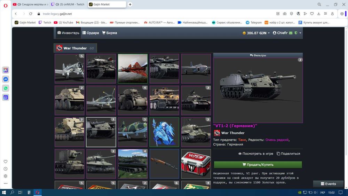Screen dimensions: 348x196
Task: Open sidebar history clock
Action: pos(6,169)
